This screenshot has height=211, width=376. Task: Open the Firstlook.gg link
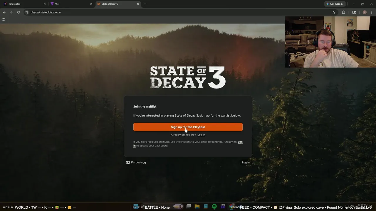pyautogui.click(x=136, y=162)
